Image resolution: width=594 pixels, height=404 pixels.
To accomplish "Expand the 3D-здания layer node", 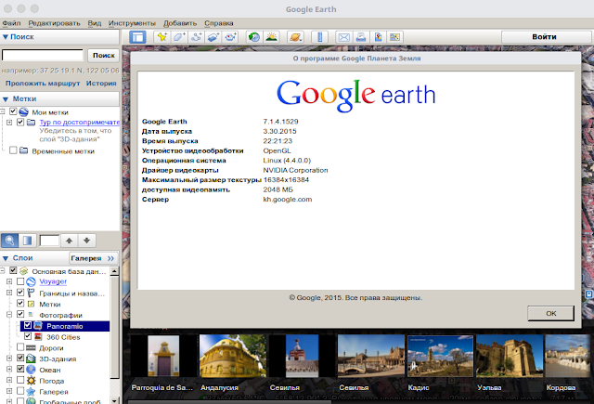I will [x=9, y=358].
